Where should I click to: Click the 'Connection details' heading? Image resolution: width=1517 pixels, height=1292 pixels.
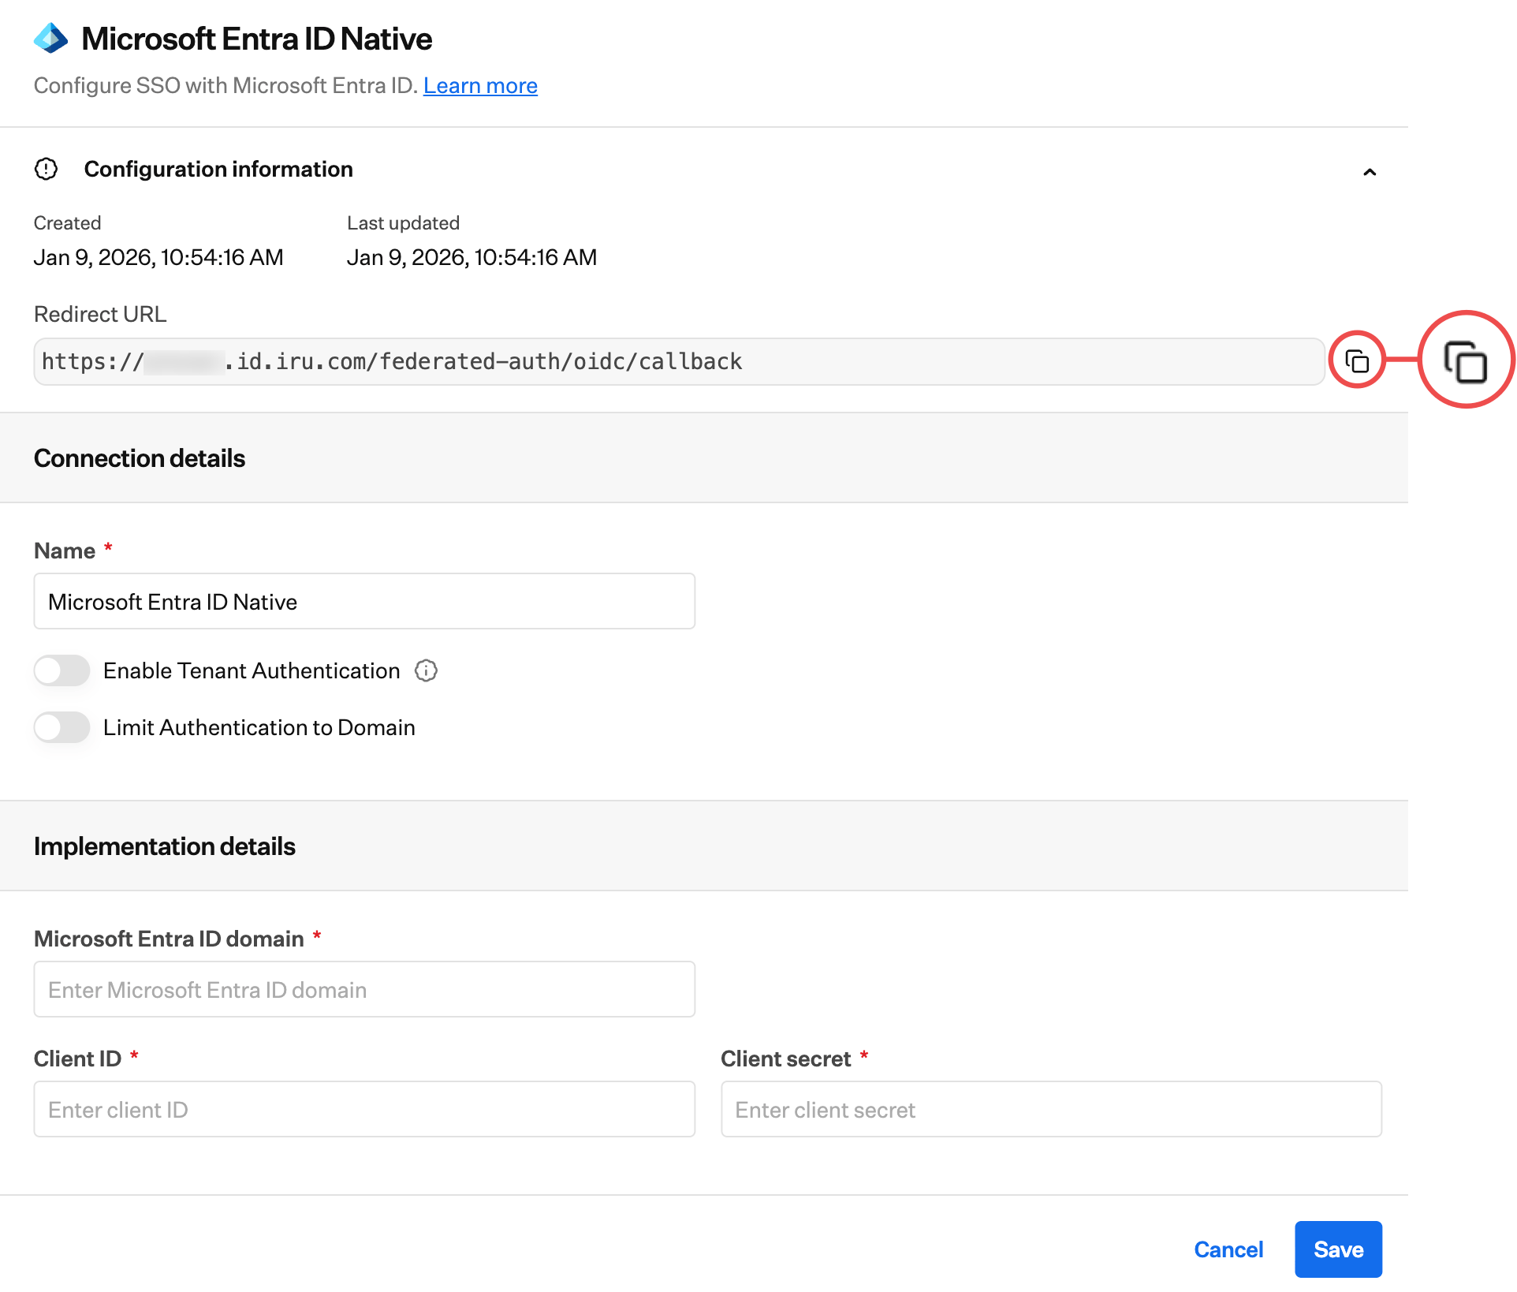coord(140,458)
